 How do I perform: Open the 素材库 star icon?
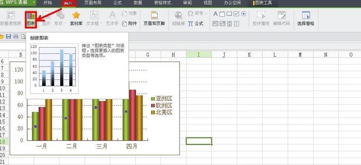[76, 19]
